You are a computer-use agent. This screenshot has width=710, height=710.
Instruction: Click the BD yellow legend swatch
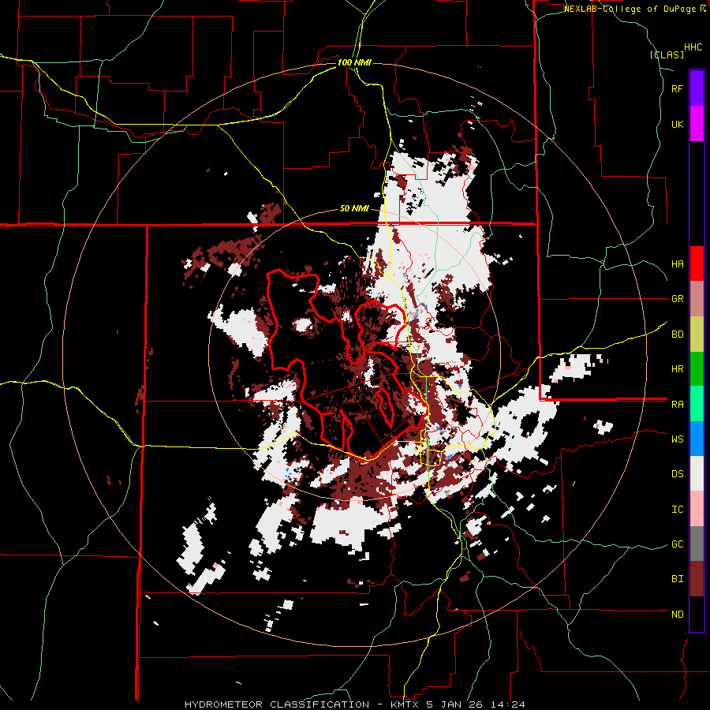tap(697, 334)
